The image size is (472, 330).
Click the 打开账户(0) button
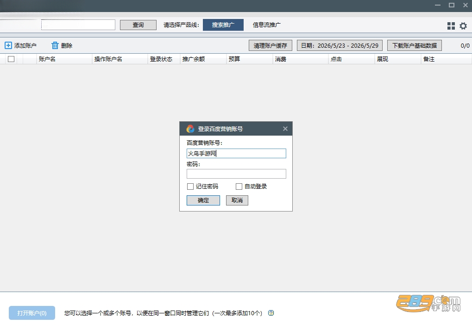tap(32, 313)
